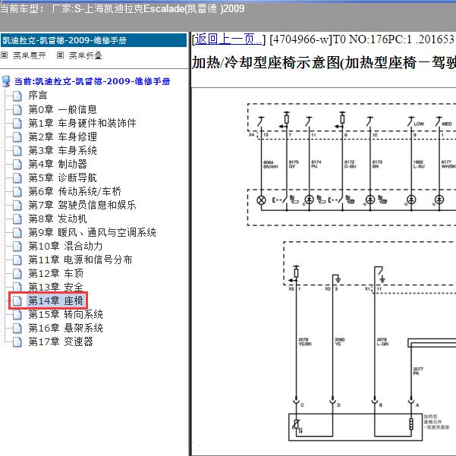
Task: Expand all menus with 菜单展开
Action: [x=30, y=55]
